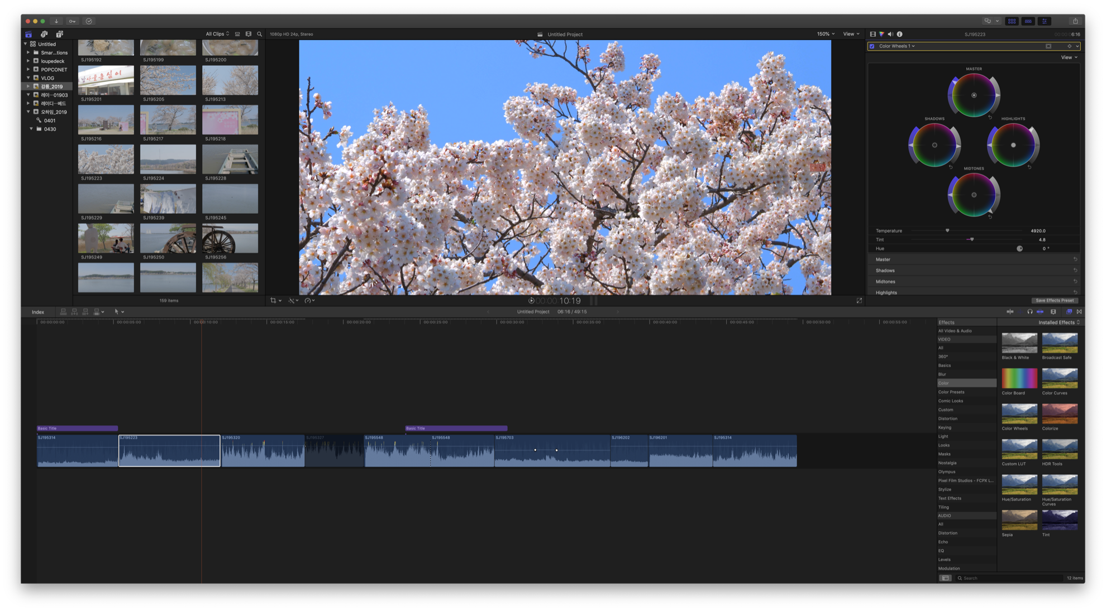Open the Color Wheels 1 dropdown
Viewport: 1106px width, 611px height.
pyautogui.click(x=897, y=46)
